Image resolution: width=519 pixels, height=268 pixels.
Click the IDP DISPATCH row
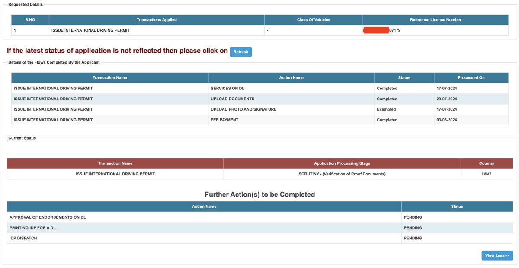(x=259, y=238)
